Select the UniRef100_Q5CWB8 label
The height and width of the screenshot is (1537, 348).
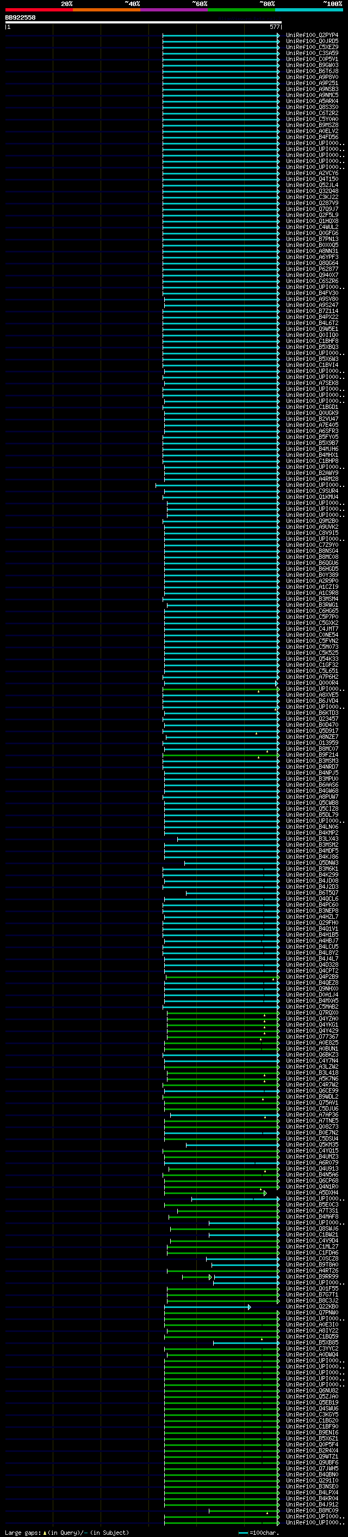pyautogui.click(x=312, y=803)
